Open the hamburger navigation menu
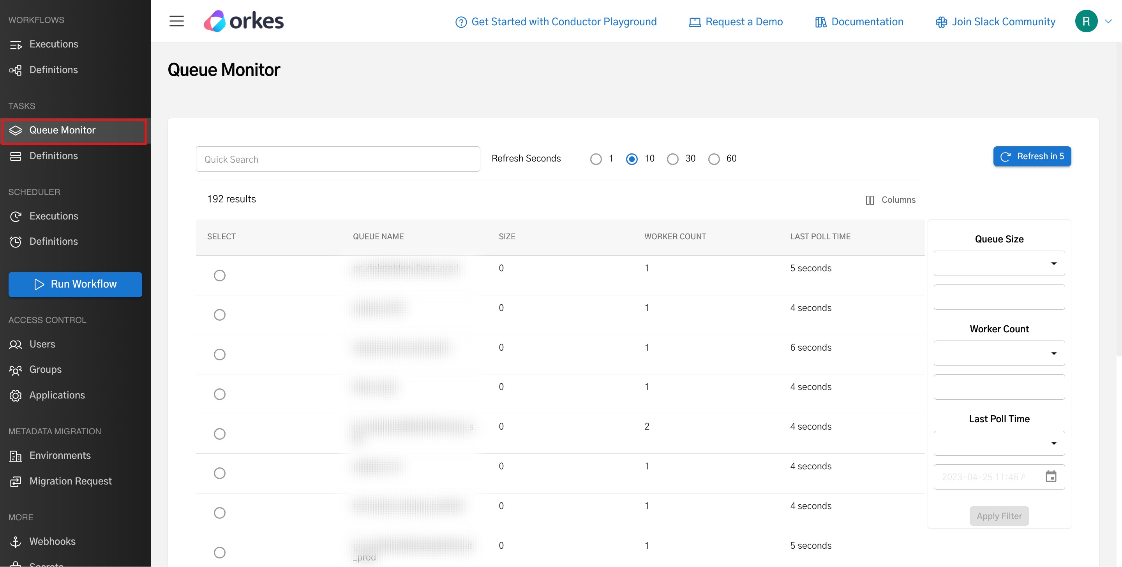 [x=176, y=21]
